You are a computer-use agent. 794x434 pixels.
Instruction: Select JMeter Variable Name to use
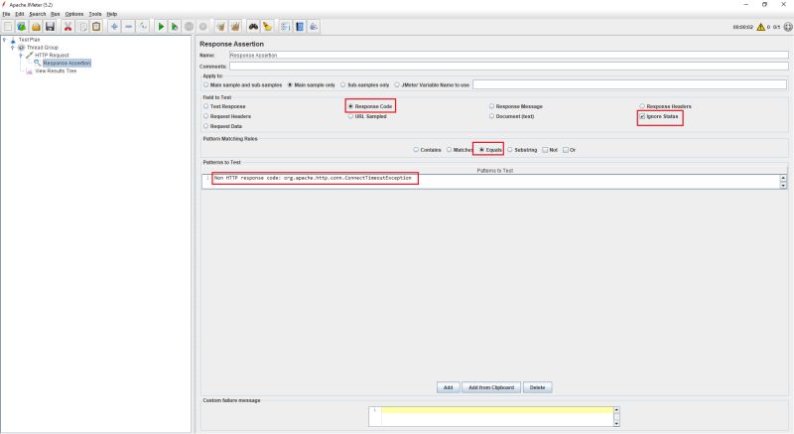pyautogui.click(x=432, y=85)
